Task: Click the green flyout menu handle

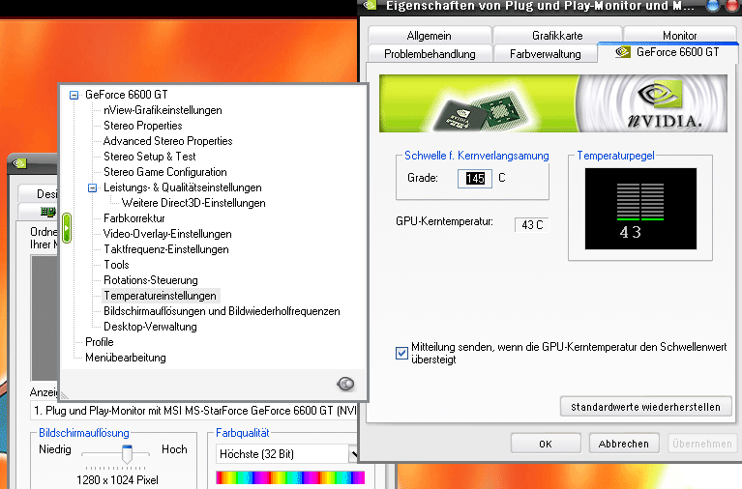Action: click(67, 228)
